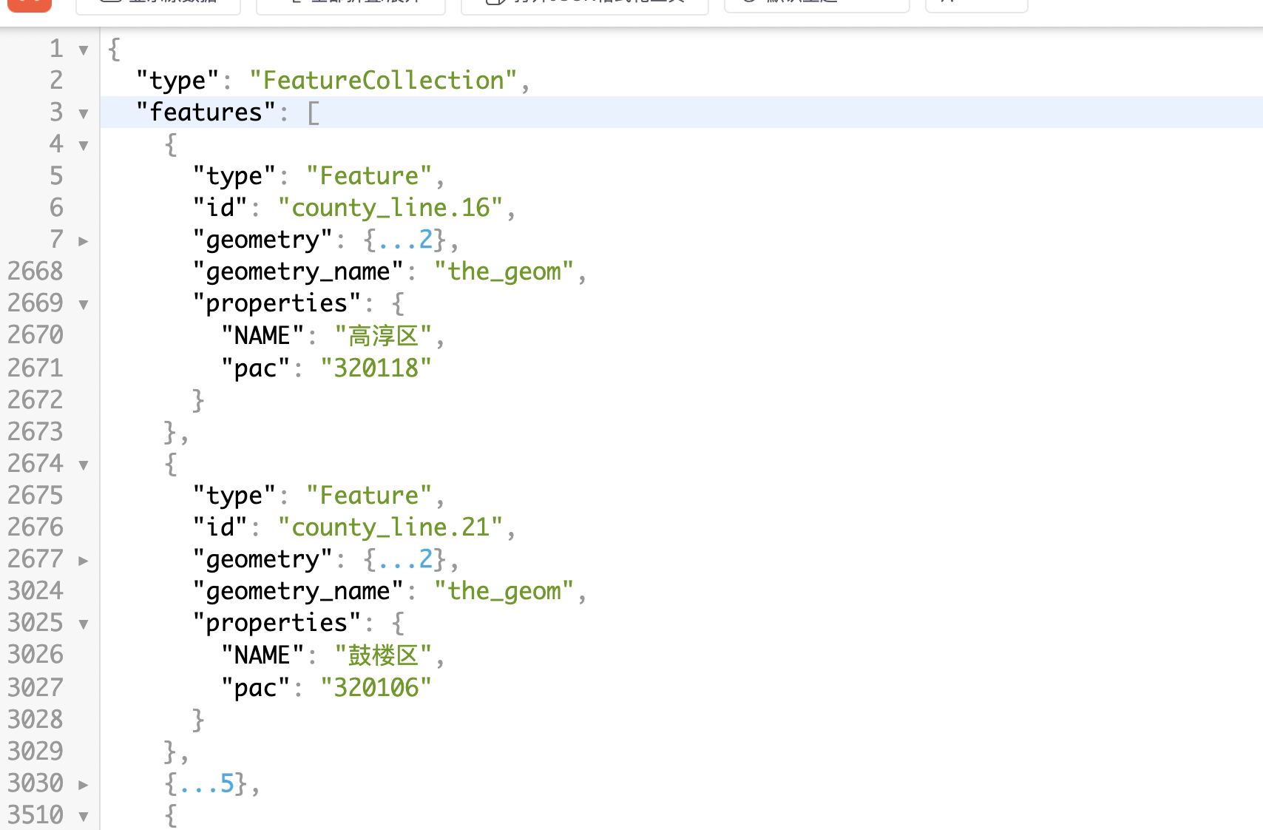The height and width of the screenshot is (830, 1263).
Task: Click the {...2} placeholder under county_line.21
Action: [404, 559]
